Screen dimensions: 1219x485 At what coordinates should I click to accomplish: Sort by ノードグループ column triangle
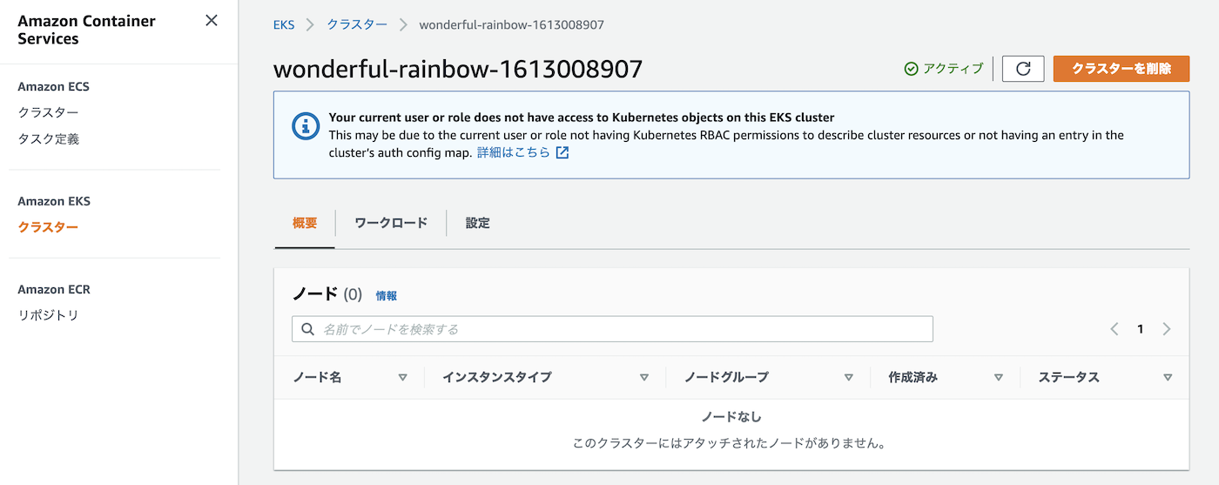(848, 377)
